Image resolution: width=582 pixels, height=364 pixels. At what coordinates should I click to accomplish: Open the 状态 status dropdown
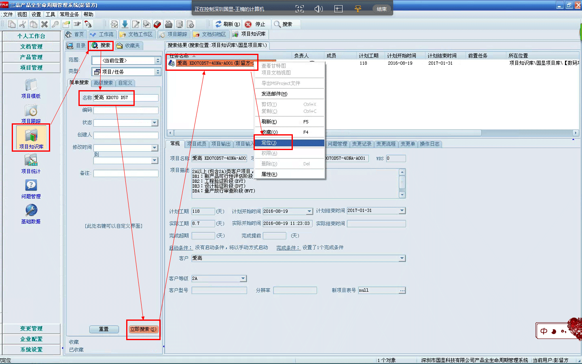tap(154, 123)
